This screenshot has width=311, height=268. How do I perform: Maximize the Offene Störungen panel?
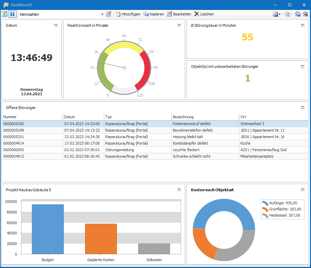tap(302, 108)
